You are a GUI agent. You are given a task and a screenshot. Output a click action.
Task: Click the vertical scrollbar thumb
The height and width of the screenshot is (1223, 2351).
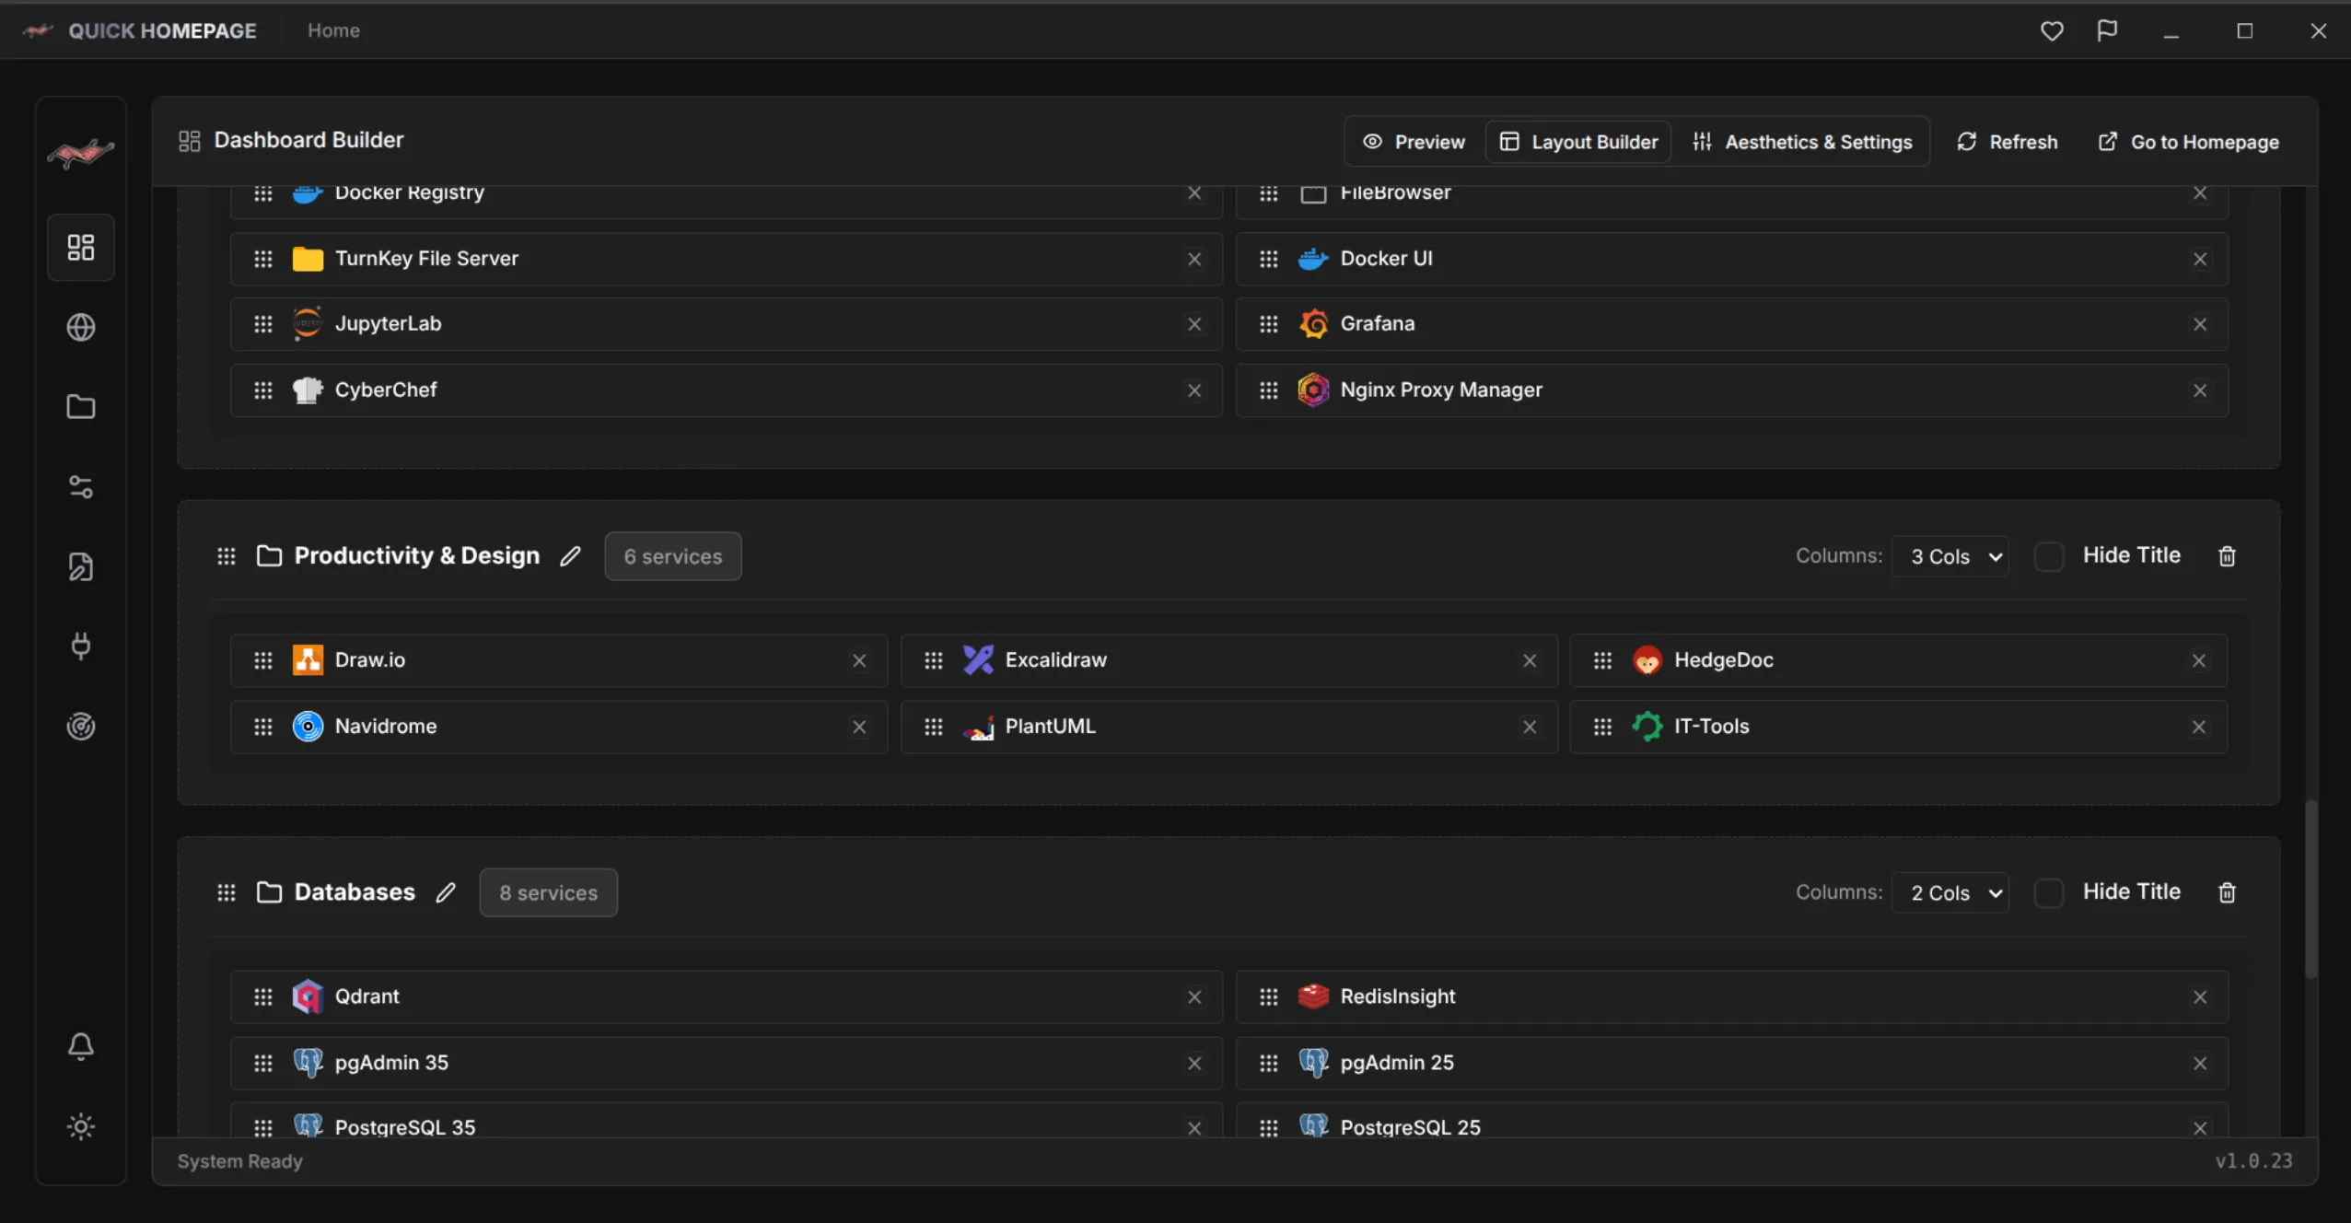point(2310,889)
